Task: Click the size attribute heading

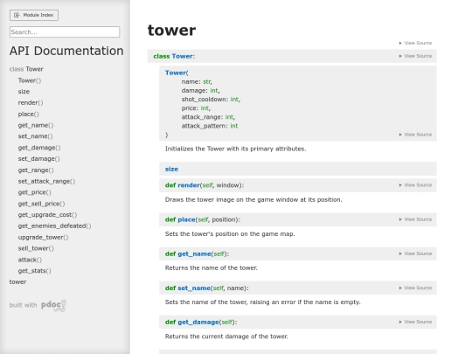Action: pyautogui.click(x=171, y=170)
